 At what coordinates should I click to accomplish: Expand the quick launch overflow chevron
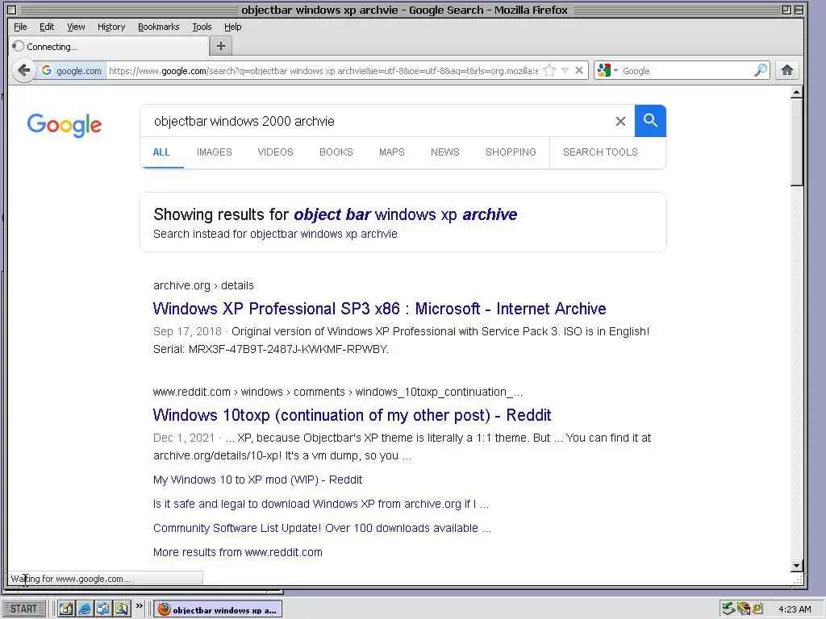click(x=139, y=606)
